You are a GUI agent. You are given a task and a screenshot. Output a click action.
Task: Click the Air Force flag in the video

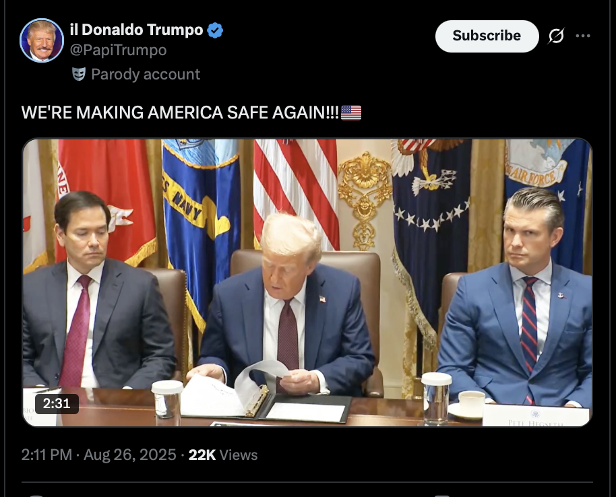548,195
